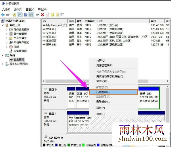171x147 pixels.
Task: Select 娱乐 (G:) partition block on Disk 0
Action: (x=149, y=98)
